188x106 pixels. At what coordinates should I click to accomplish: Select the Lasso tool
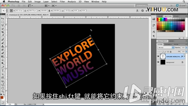[3, 25]
